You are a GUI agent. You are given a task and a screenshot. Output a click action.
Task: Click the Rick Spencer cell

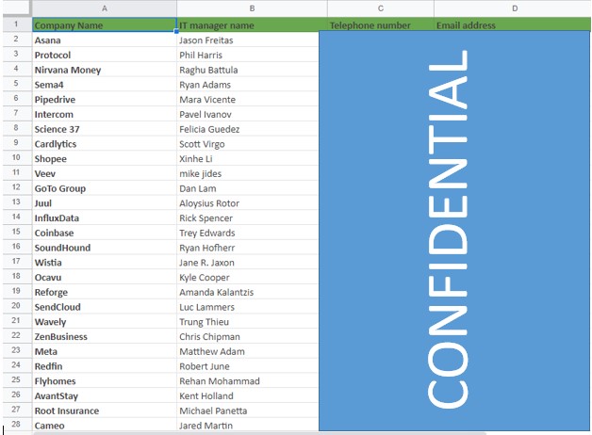pyautogui.click(x=248, y=217)
